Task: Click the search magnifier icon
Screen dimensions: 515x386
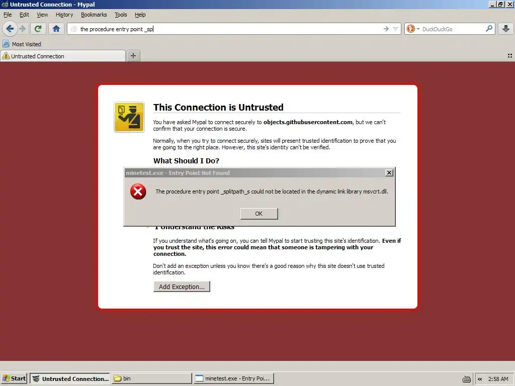Action: pos(489,29)
